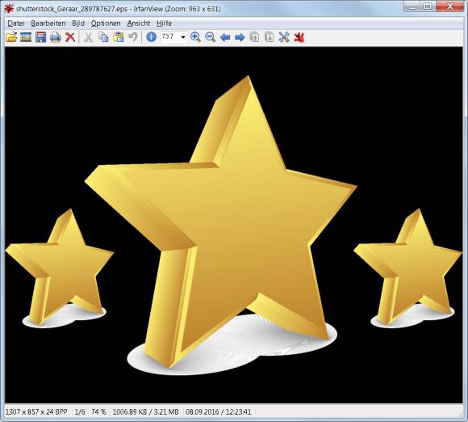Click the Copy icon
The image size is (468, 422).
click(x=103, y=37)
